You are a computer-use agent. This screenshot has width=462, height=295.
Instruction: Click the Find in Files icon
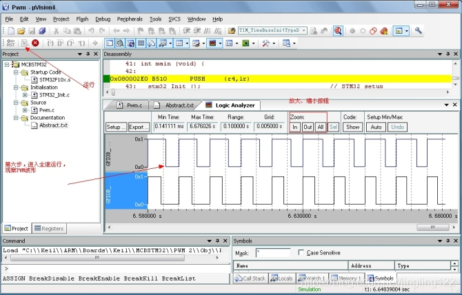pos(232,31)
